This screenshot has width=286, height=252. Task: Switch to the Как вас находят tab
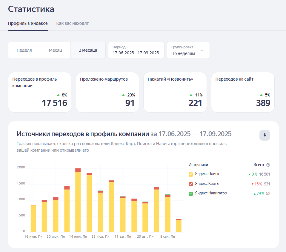point(72,23)
